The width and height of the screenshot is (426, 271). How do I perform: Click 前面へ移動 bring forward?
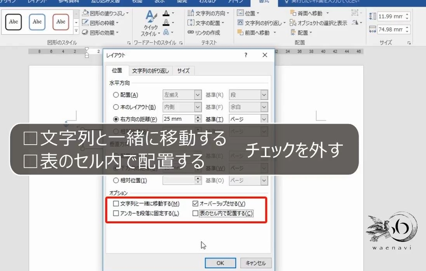click(256, 32)
